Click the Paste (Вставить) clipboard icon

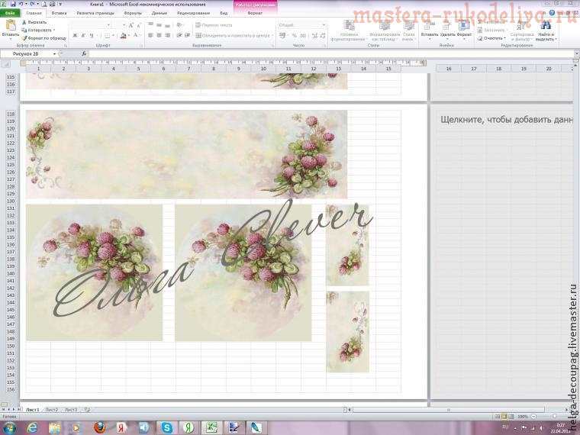click(x=11, y=26)
